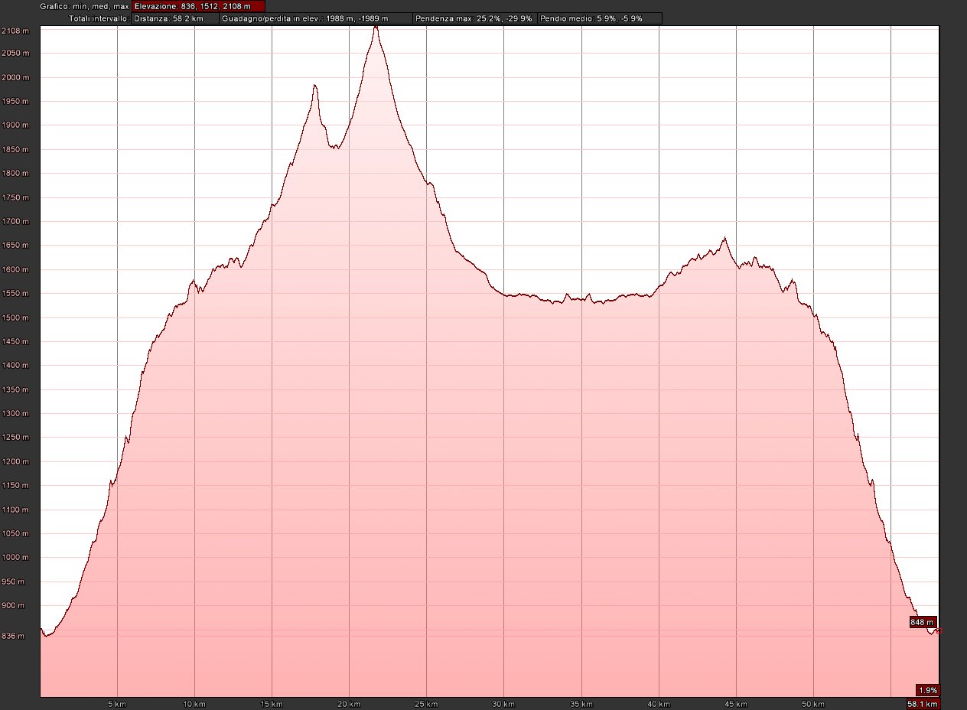Click the Distanza 58.2 km field
The image size is (967, 710).
tap(174, 18)
